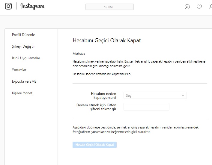Screen dimensions: 212x165
Task: Click paragraph starting Hesabını silmek yerine
Action: pos(139,64)
